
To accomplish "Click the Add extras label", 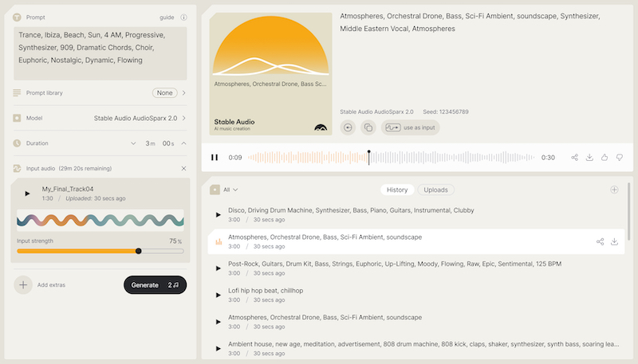I will click(51, 285).
